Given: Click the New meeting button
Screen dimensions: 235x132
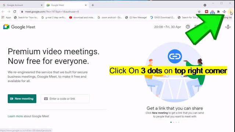Looking at the screenshot, I should (22, 99).
